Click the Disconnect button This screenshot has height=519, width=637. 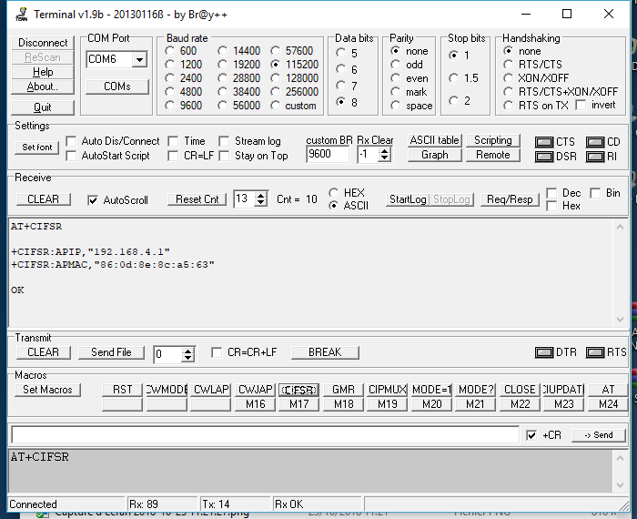pyautogui.click(x=43, y=43)
